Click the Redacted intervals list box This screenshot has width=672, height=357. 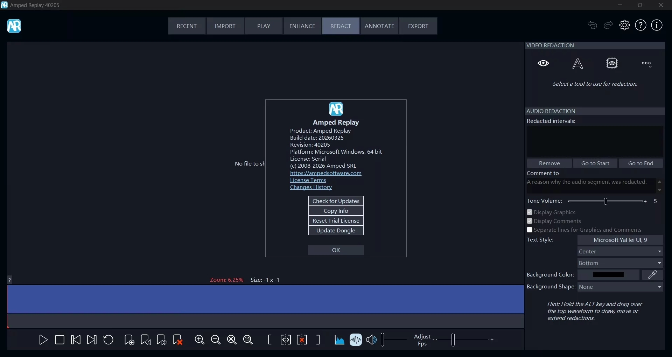coord(595,141)
